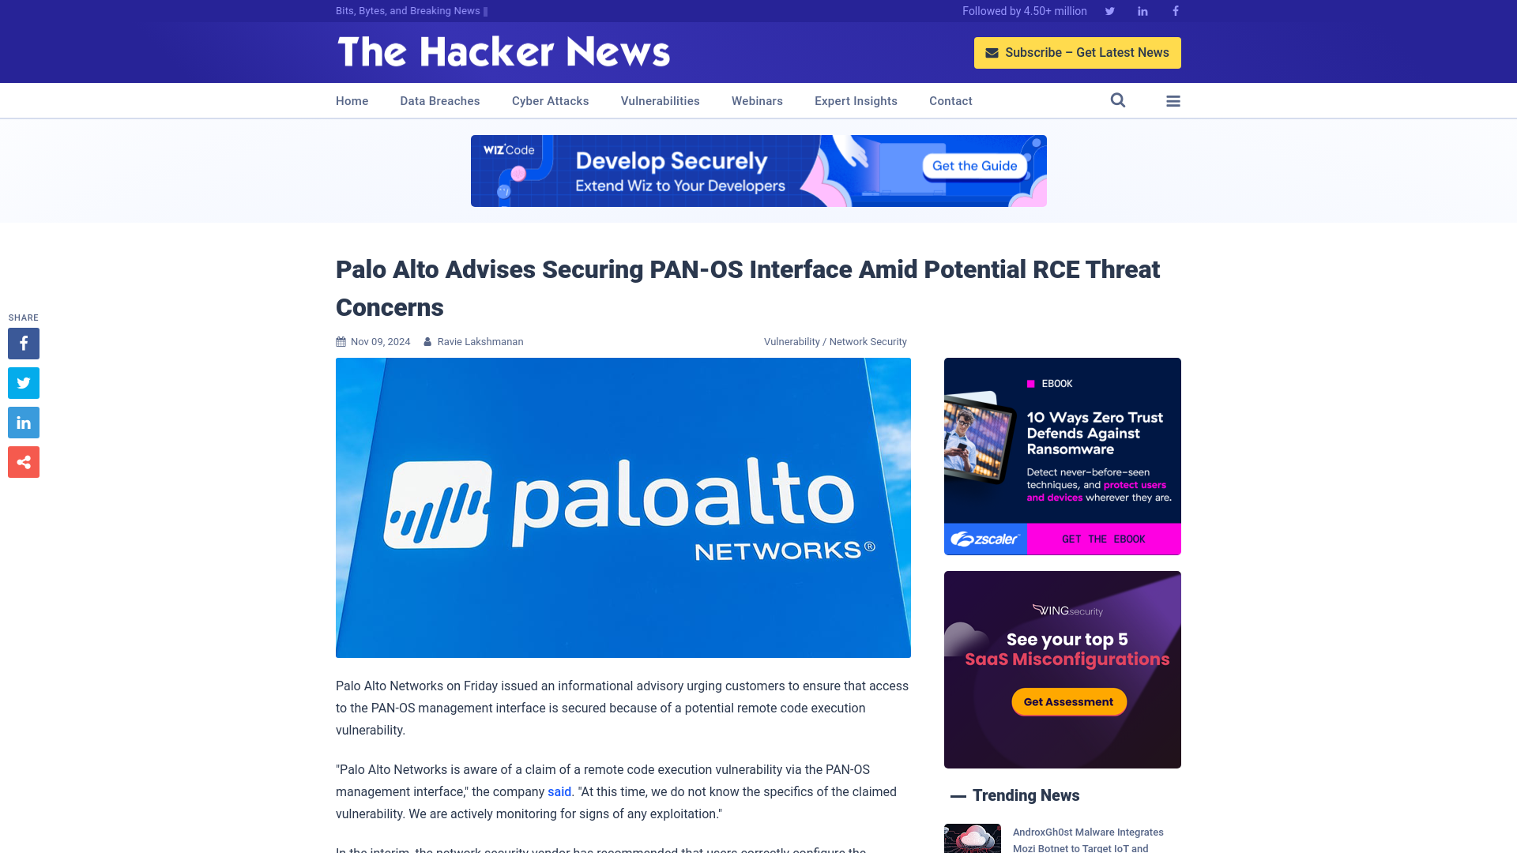Click the GET THE EBOOK Zscaler toggle
This screenshot has height=853, width=1517.
point(1103,539)
